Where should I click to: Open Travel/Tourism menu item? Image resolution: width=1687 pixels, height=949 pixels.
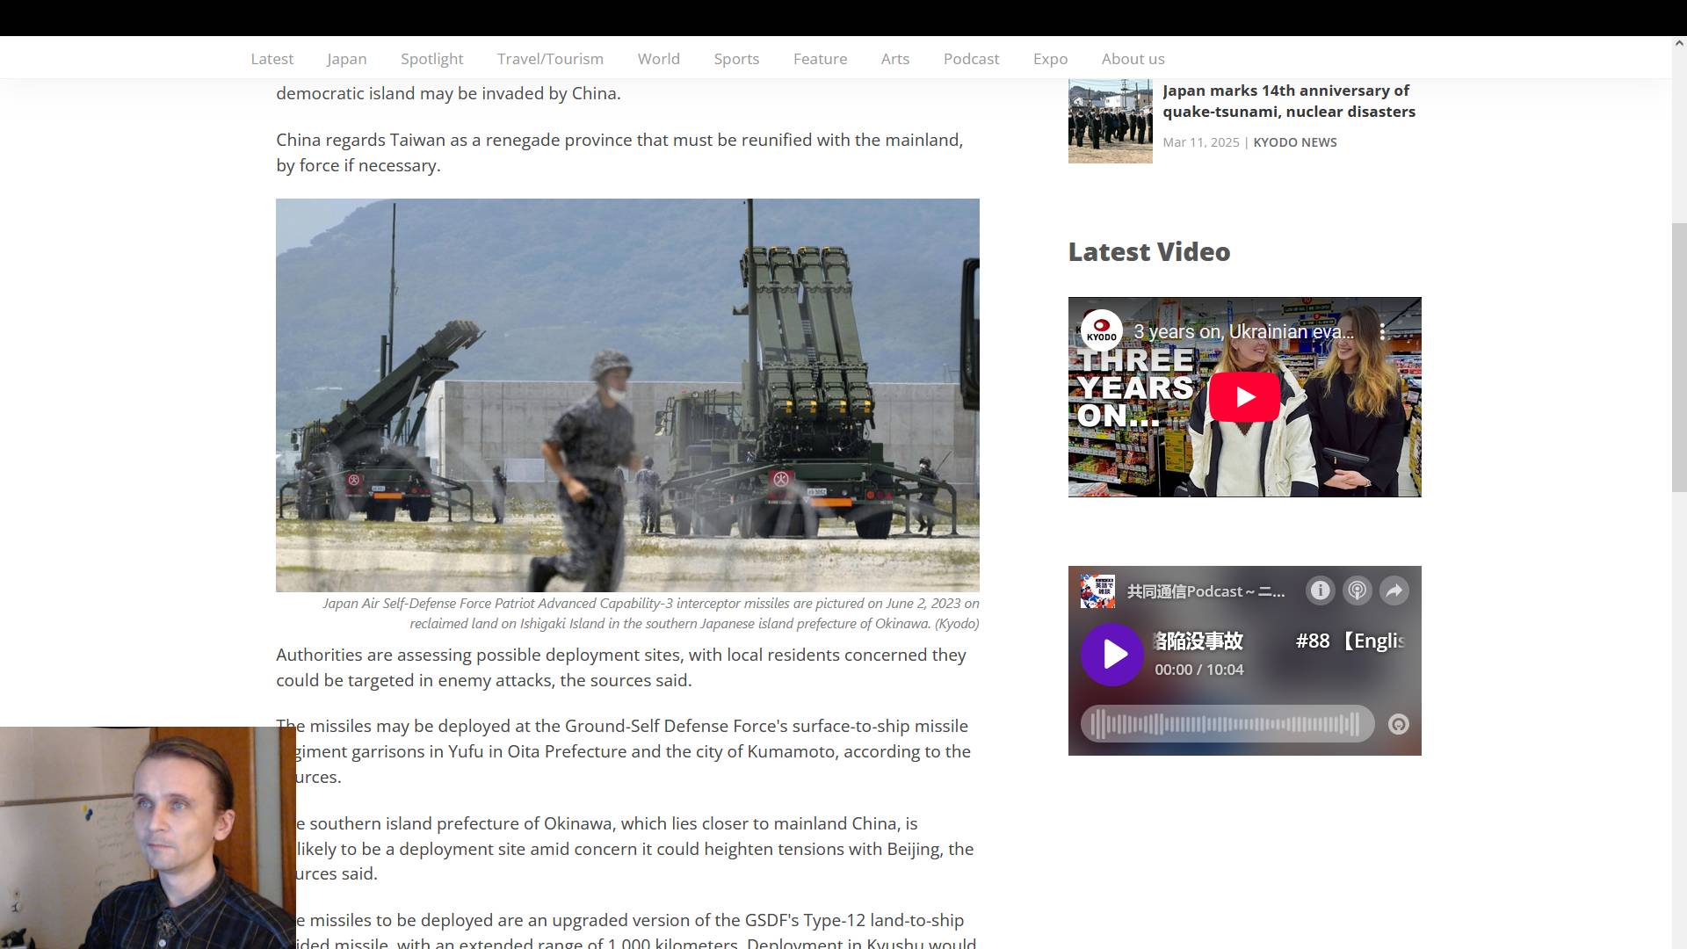tap(550, 59)
